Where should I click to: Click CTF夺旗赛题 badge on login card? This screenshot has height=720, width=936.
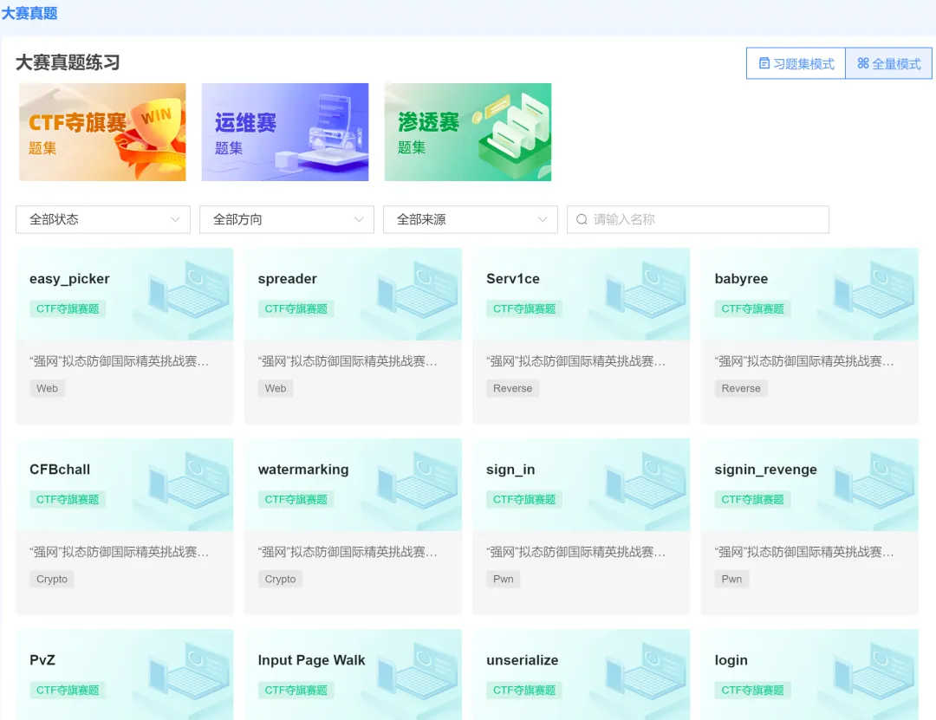[753, 691]
